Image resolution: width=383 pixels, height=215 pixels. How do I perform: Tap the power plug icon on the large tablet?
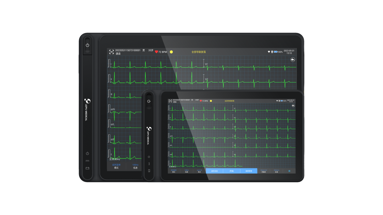[272, 52]
